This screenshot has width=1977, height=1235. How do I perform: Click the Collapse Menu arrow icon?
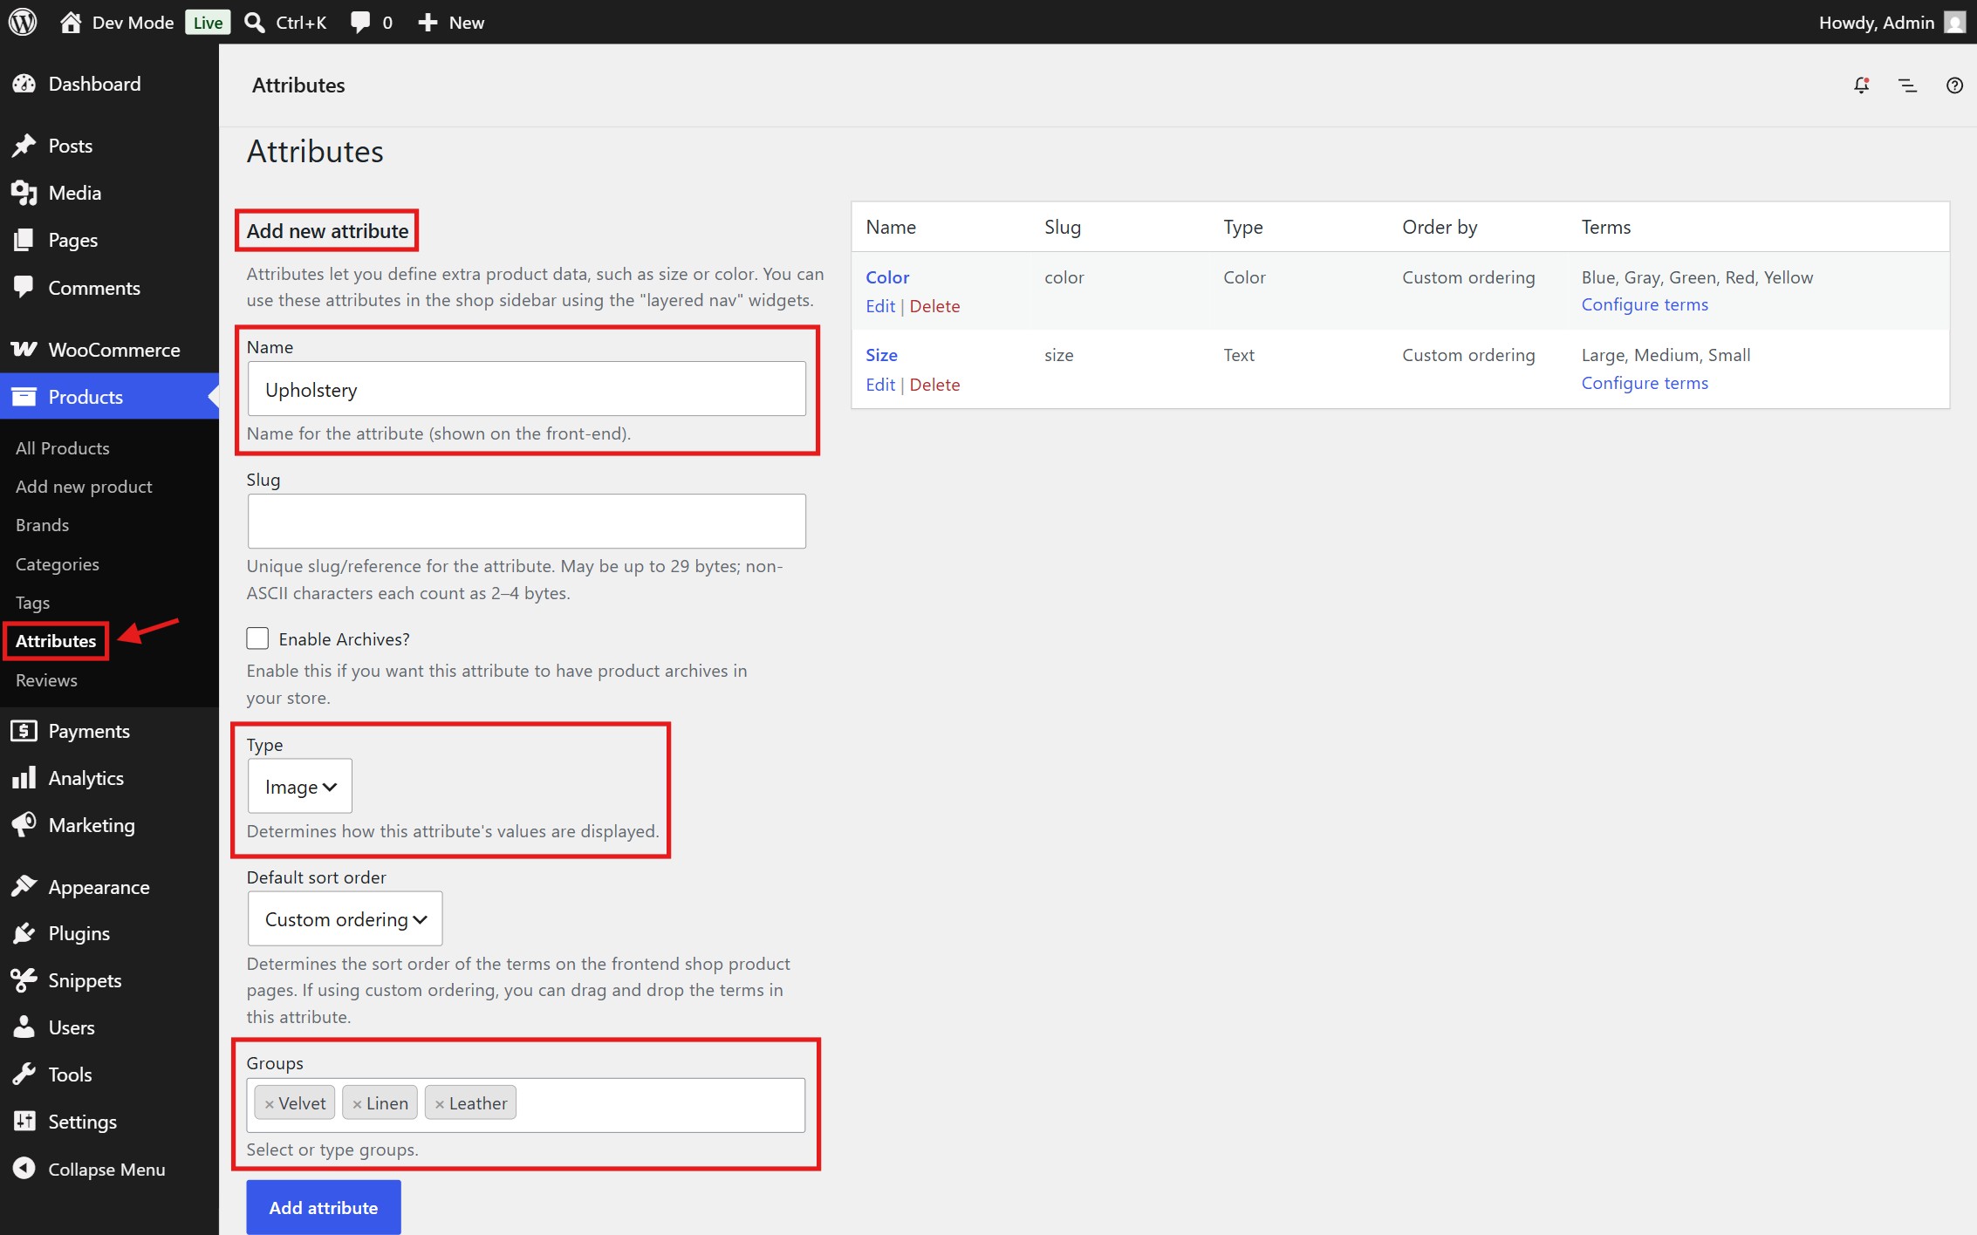(x=24, y=1169)
